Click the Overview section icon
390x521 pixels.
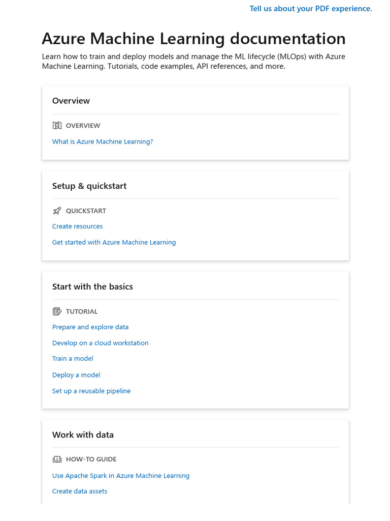coord(57,125)
